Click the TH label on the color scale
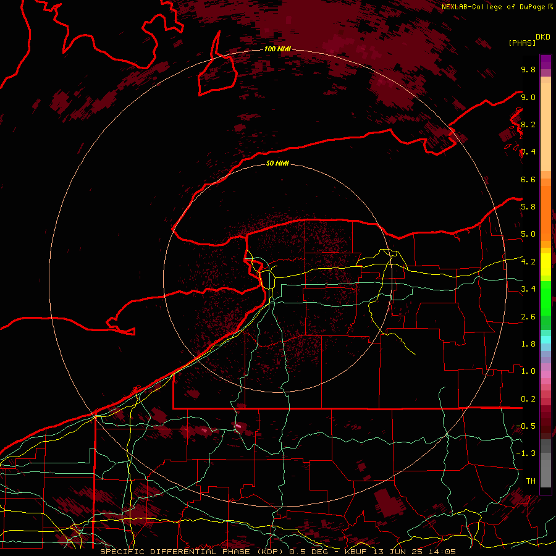The width and height of the screenshot is (556, 556). click(531, 481)
